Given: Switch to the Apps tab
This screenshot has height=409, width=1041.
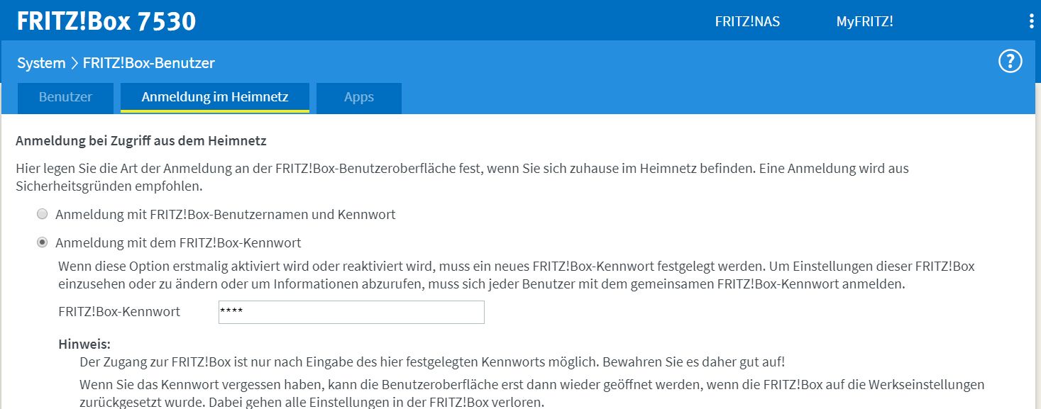Looking at the screenshot, I should (x=359, y=98).
